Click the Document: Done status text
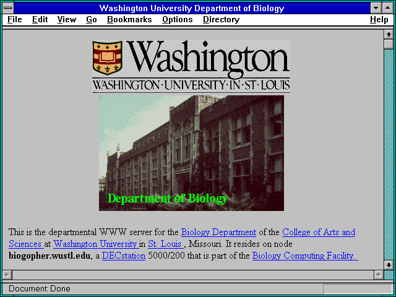This screenshot has width=396, height=297. [40, 289]
